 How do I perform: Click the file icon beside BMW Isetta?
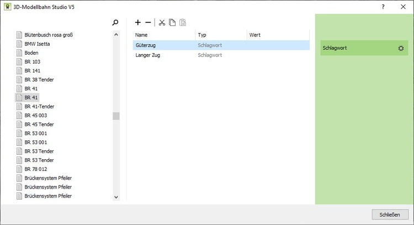pos(19,44)
